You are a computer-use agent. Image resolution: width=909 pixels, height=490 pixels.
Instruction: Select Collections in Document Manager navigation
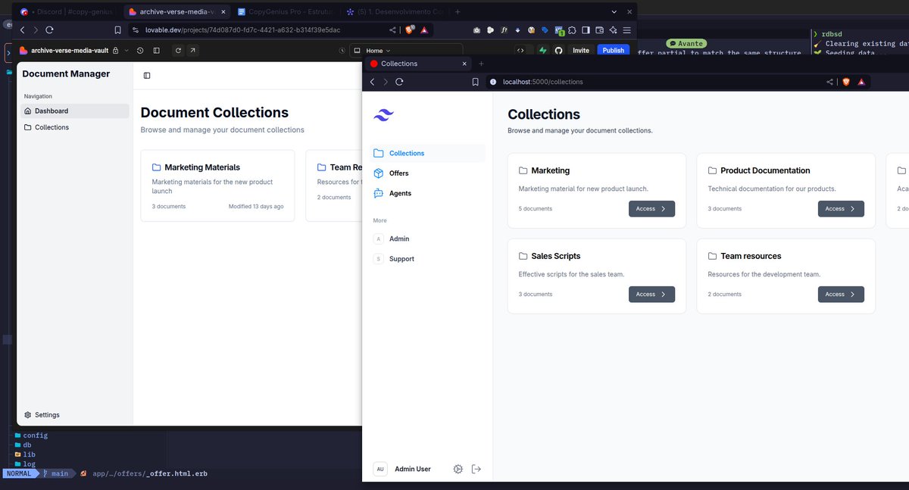[74, 127]
